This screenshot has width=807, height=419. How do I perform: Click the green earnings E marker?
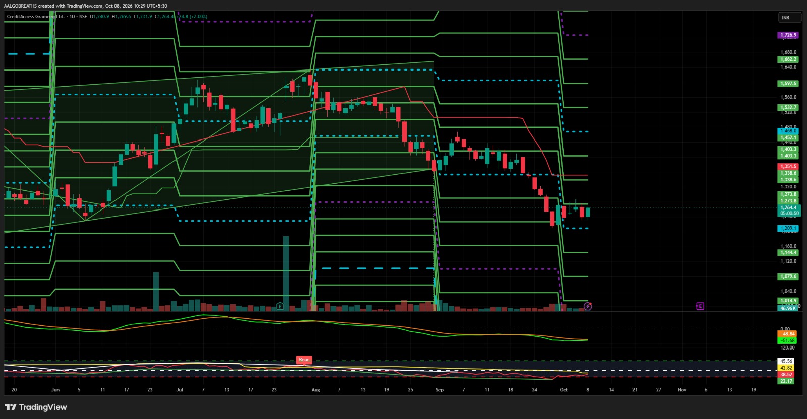[280, 306]
